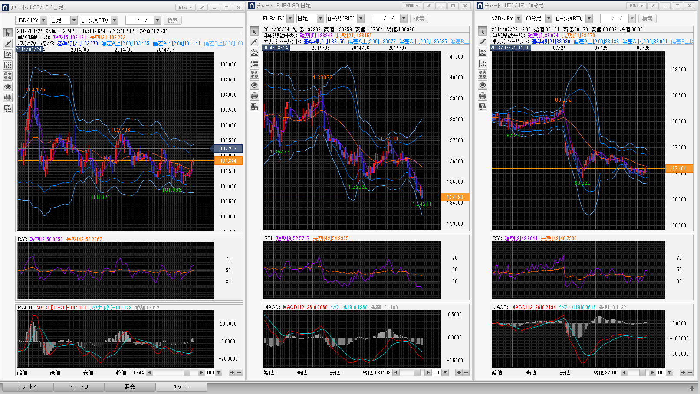Select the cursor pointer tool in USD/JPY chart
The image size is (700, 394).
tap(8, 33)
